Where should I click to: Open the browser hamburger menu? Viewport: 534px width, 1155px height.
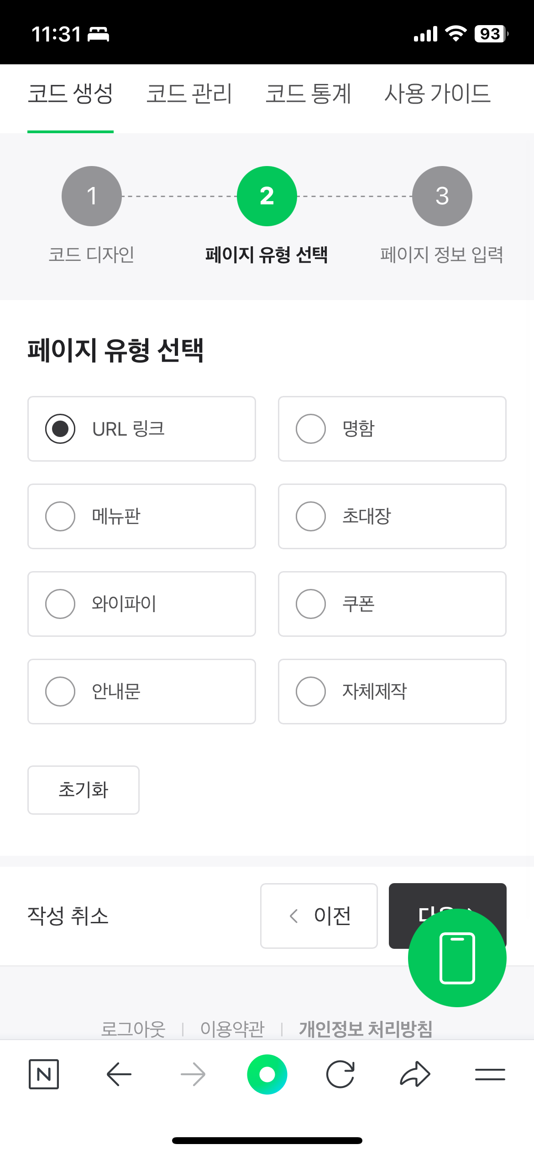(490, 1074)
